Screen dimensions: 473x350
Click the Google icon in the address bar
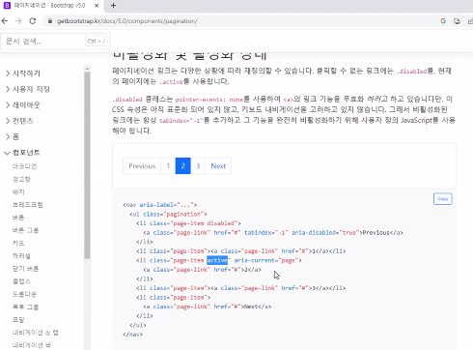(x=443, y=21)
